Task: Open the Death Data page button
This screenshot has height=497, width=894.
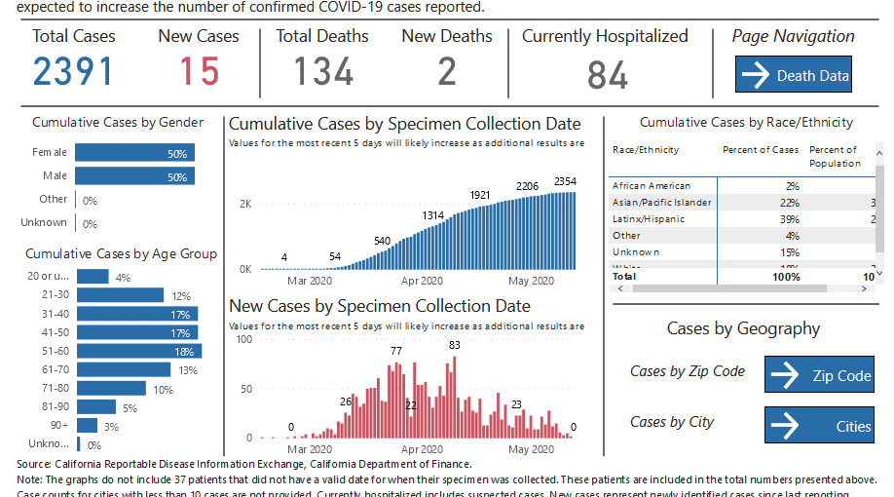Action: pos(793,74)
